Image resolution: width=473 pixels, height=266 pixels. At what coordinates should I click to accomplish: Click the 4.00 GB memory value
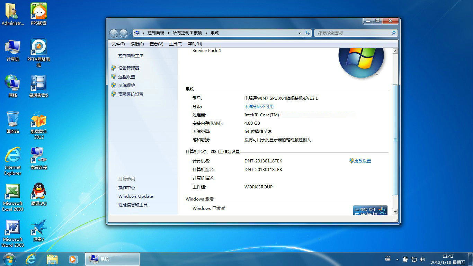[x=252, y=123]
